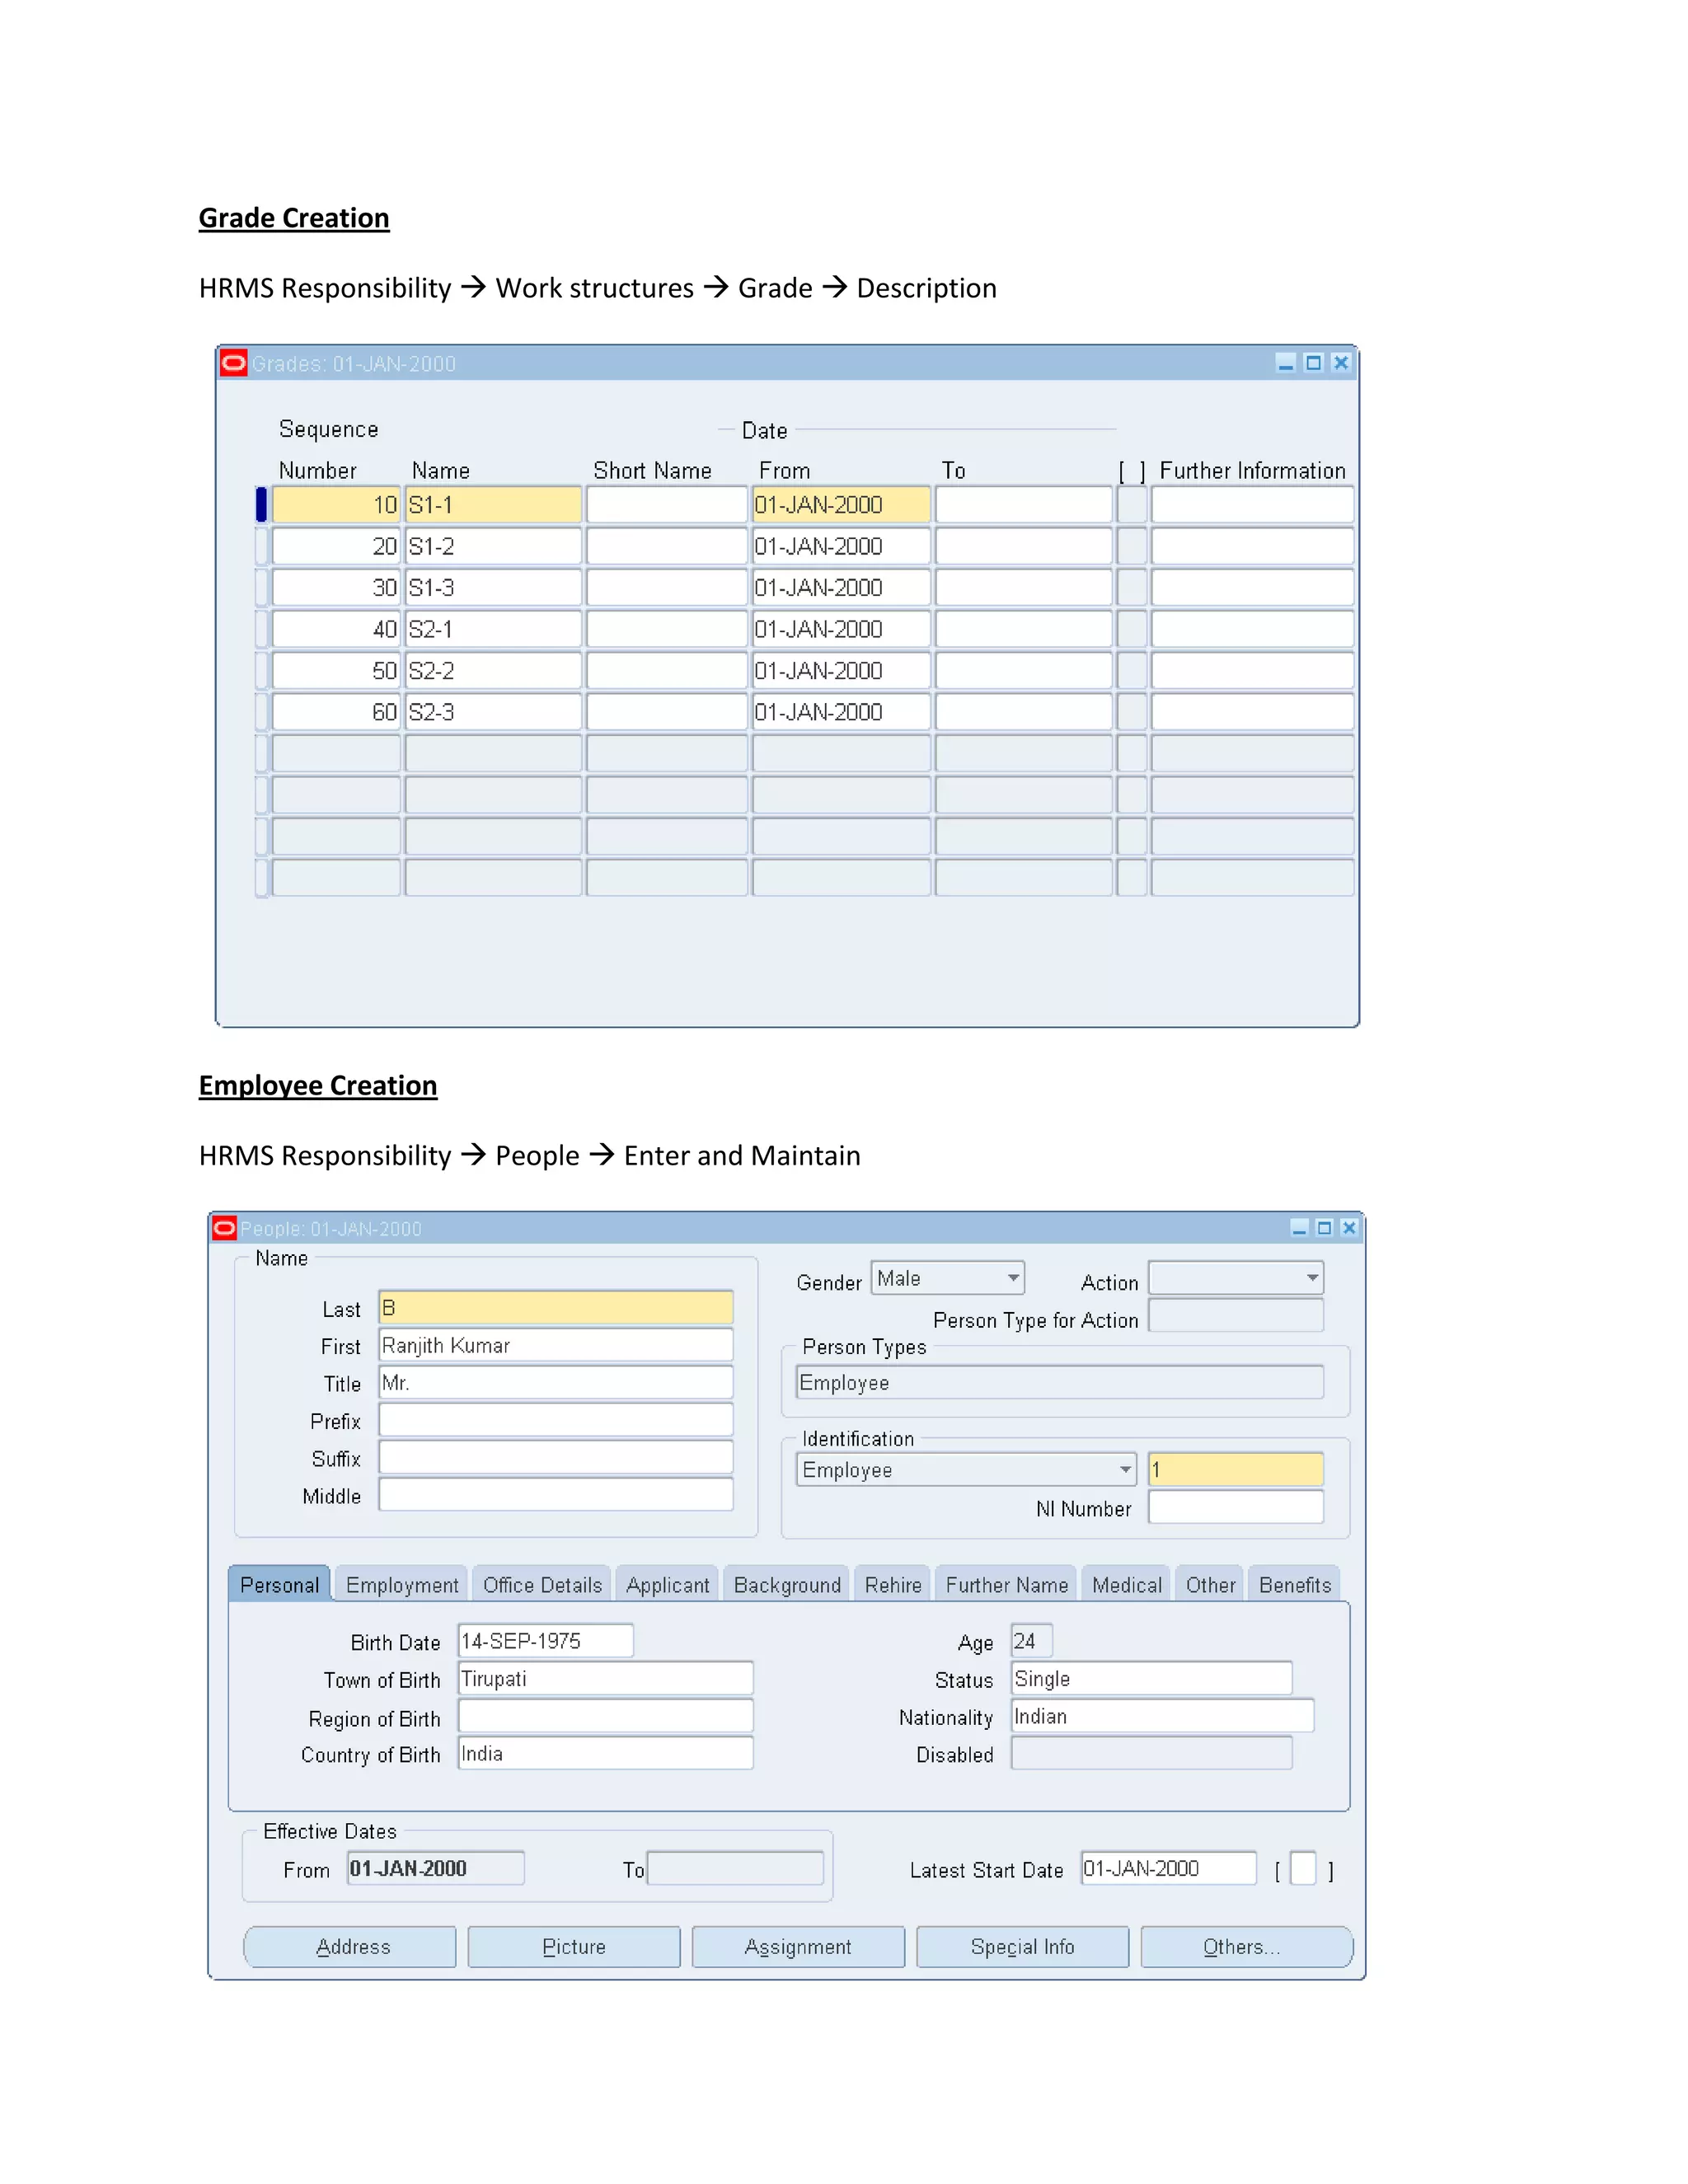Click the Oracle icon in Grades window title
The width and height of the screenshot is (1688, 2184).
pos(233,363)
